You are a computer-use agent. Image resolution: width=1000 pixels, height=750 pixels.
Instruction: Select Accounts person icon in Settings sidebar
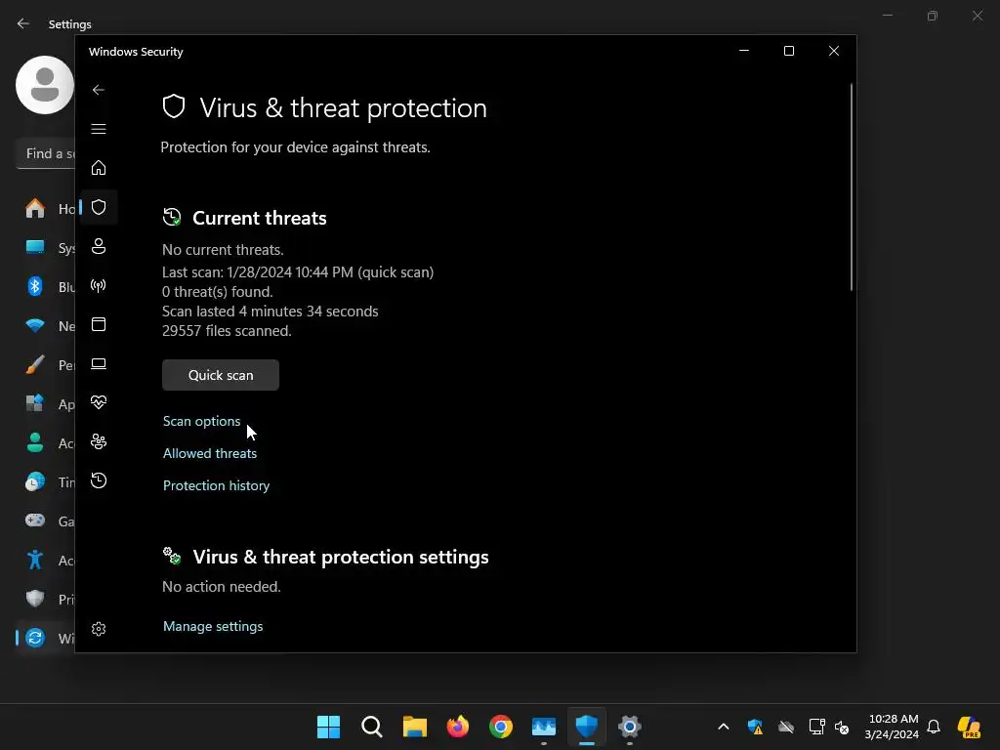pyautogui.click(x=35, y=442)
